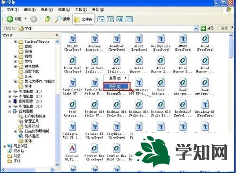This screenshot has height=173, width=236.
Task: Close the 文件夹 folder panel
Action: [x=57, y=35]
